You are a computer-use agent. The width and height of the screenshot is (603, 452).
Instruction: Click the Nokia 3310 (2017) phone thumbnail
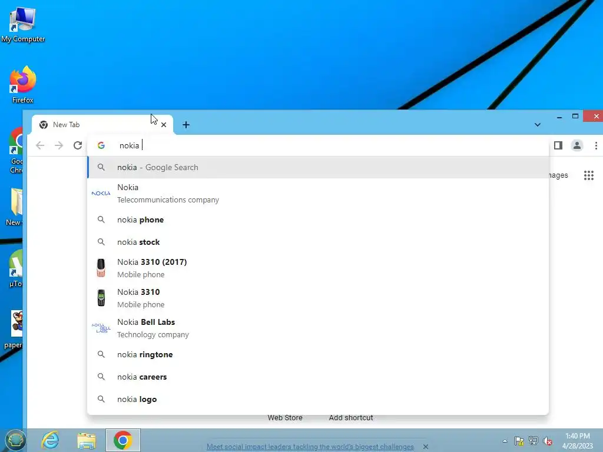point(101,268)
